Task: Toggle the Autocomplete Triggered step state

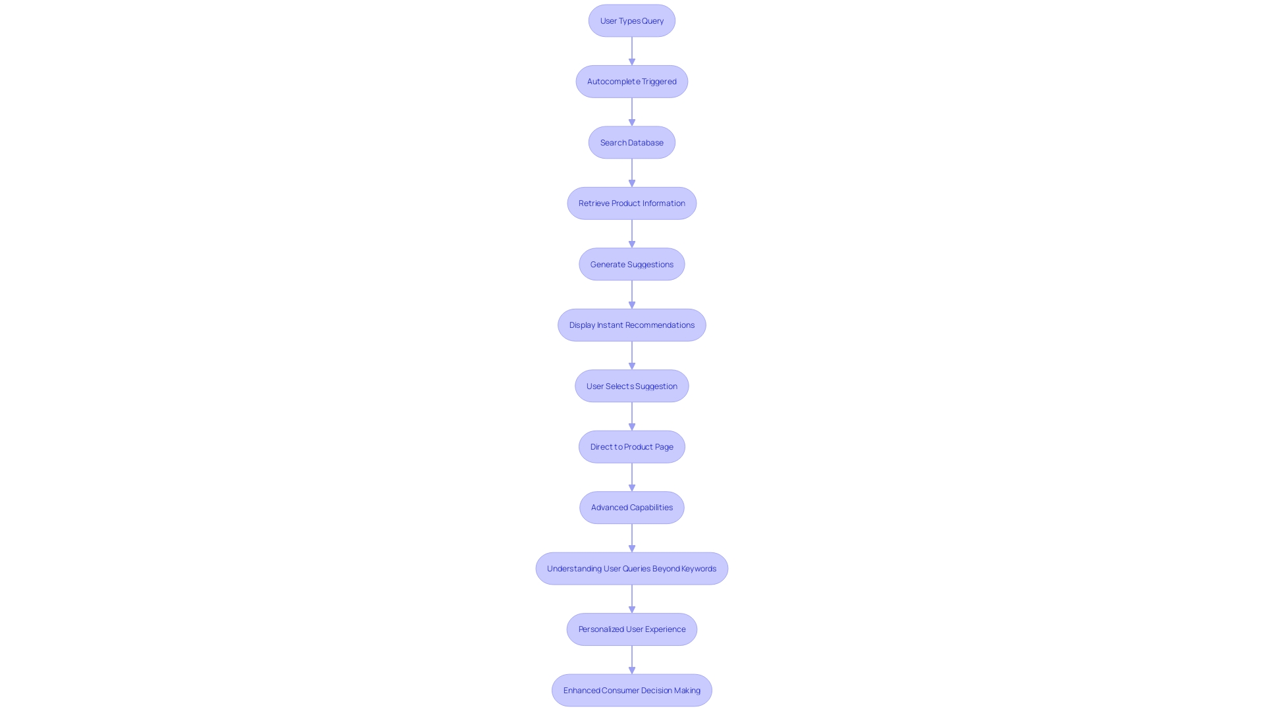Action: point(632,81)
